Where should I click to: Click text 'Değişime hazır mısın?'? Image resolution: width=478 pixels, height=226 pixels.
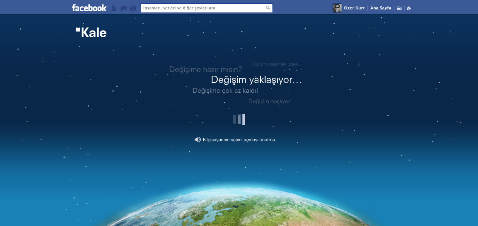pyautogui.click(x=206, y=69)
